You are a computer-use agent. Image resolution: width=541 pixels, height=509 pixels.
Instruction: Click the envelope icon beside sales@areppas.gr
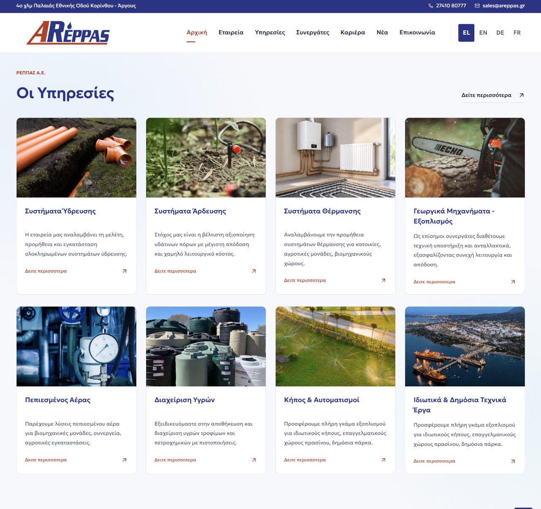[x=477, y=6]
